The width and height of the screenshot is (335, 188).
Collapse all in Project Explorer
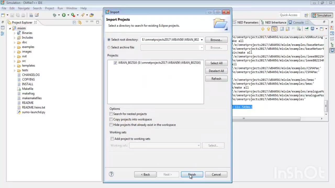(74, 22)
